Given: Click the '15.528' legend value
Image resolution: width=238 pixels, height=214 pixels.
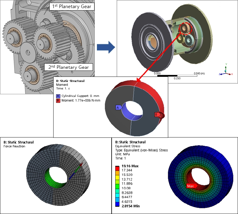Looking at the screenshot, I should [127, 175].
